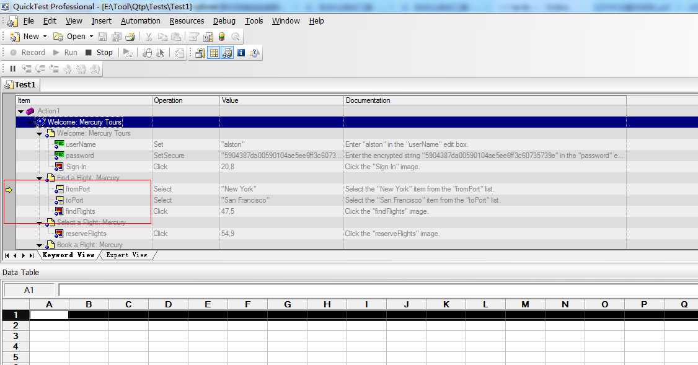Open the Open button dropdown arrow

point(91,37)
